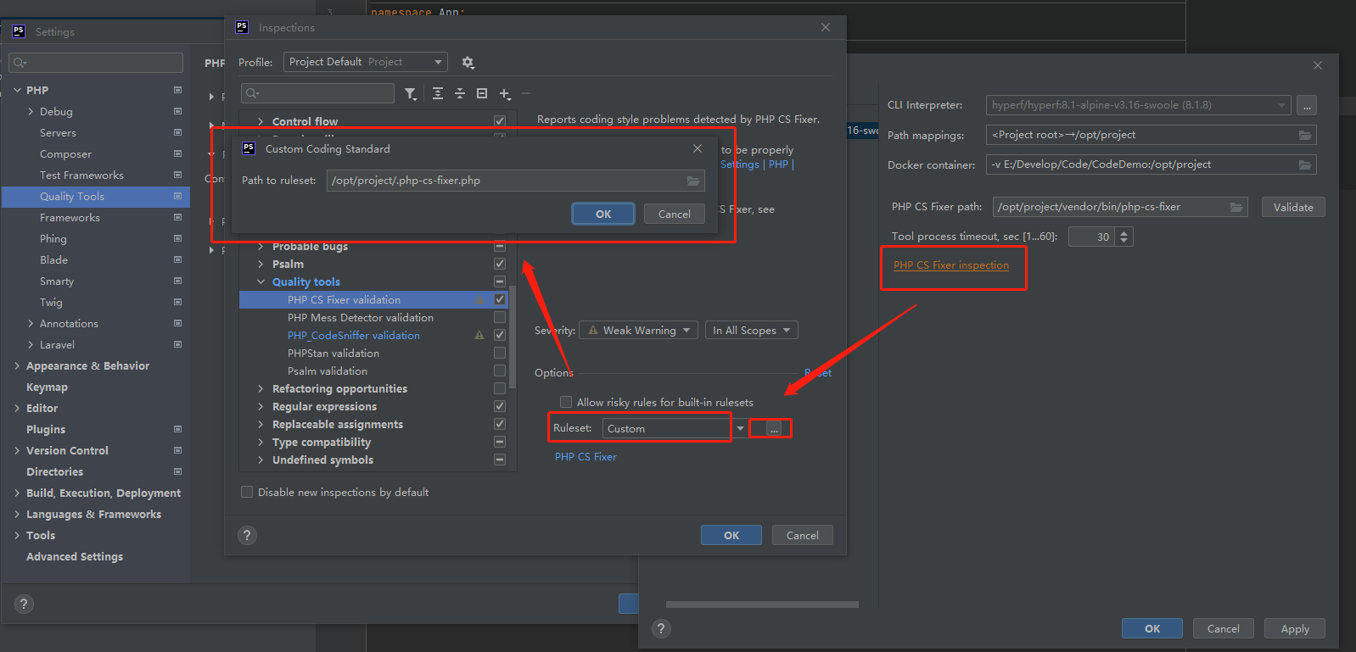
Task: Toggle PHP_CodeSniffer validation checkbox
Action: point(500,335)
